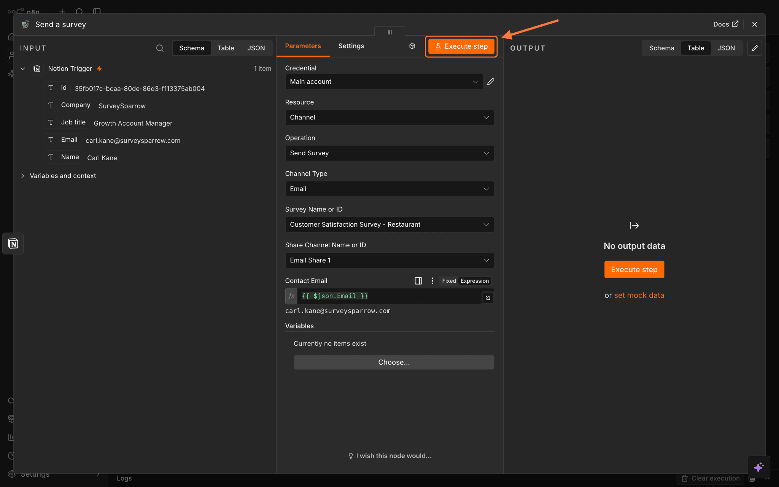The height and width of the screenshot is (487, 779).
Task: Close the Send a survey dialog
Action: (x=755, y=24)
